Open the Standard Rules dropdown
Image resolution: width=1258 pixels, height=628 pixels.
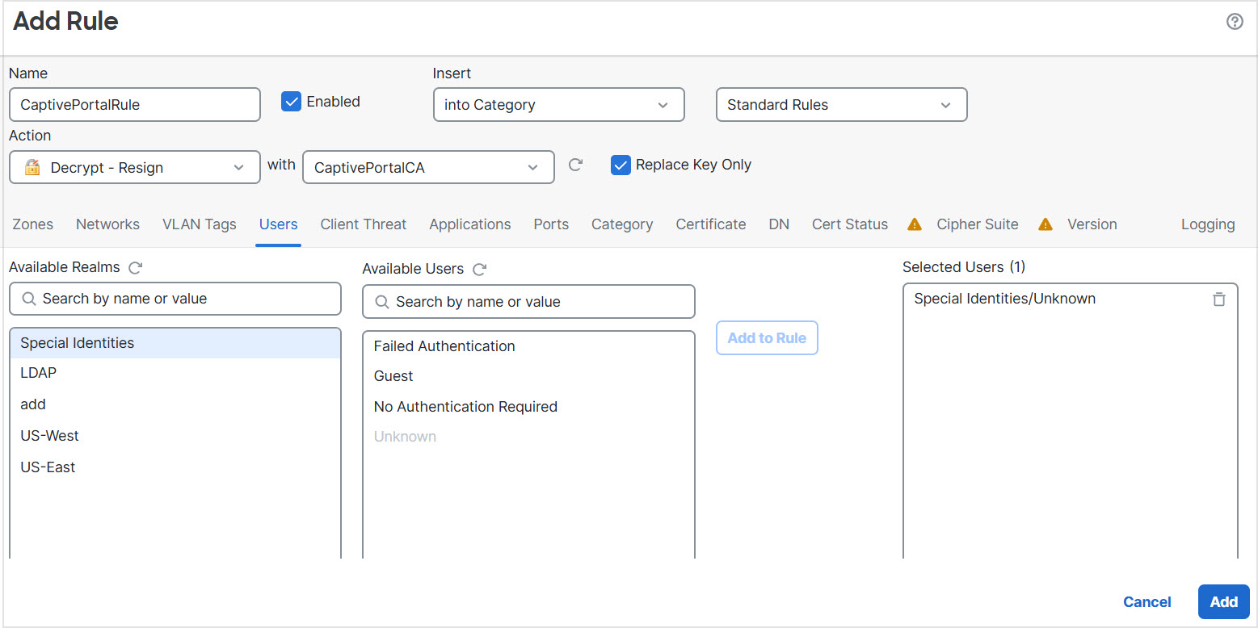841,104
